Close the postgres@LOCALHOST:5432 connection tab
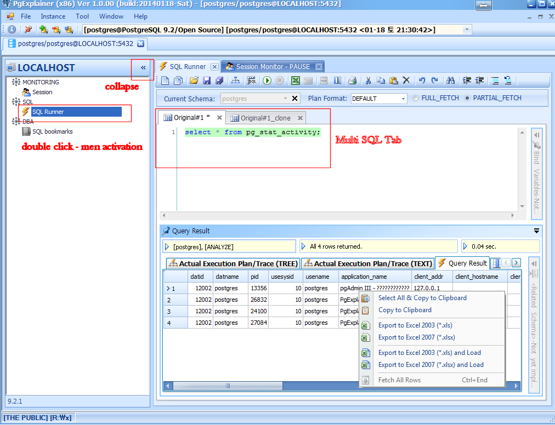This screenshot has height=425, width=555. tap(140, 43)
